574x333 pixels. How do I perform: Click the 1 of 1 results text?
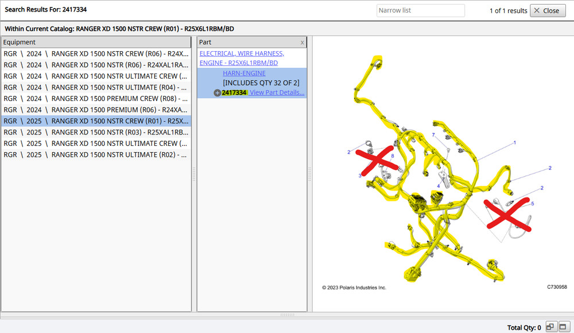[x=508, y=11]
